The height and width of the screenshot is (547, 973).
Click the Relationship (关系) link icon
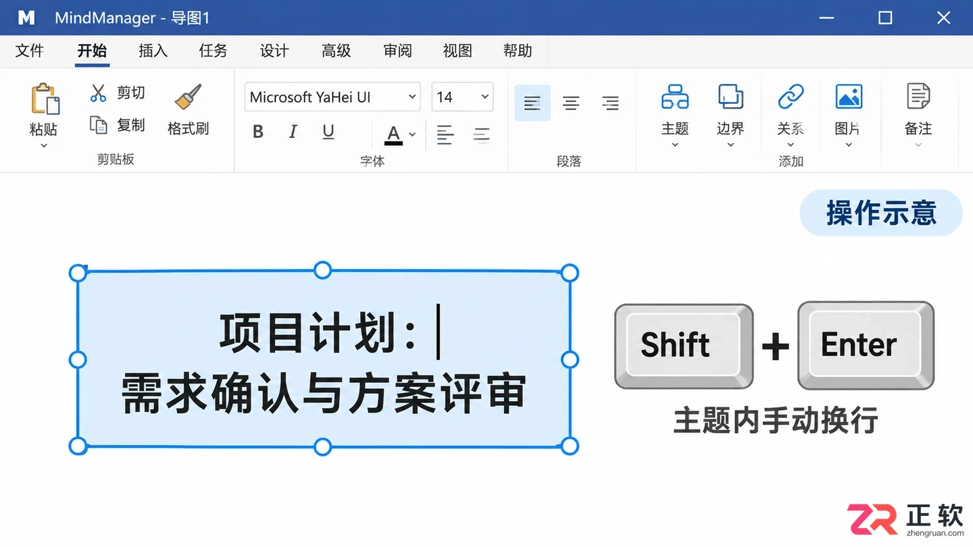791,97
